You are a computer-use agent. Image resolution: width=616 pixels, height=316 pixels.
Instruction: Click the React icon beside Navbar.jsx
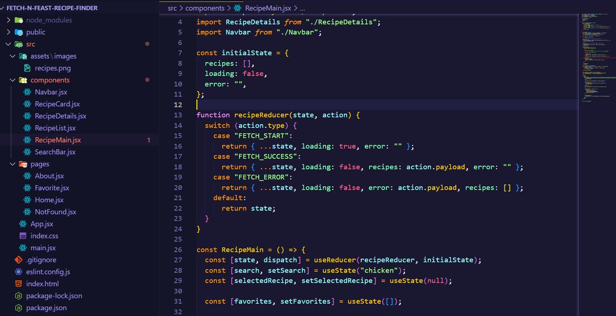(x=27, y=92)
